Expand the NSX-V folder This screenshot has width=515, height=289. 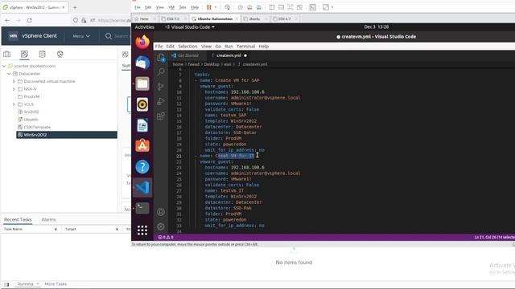coord(14,89)
